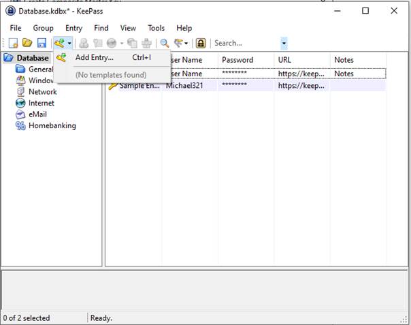Viewport: 411px width, 325px height.
Task: Open the File menu
Action: [x=16, y=28]
